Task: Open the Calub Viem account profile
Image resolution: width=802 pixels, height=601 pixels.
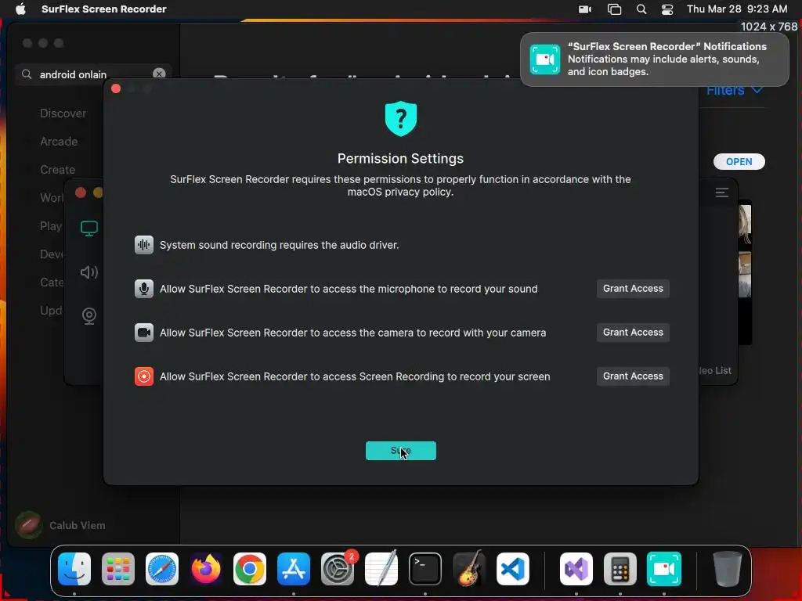Action: 60,525
